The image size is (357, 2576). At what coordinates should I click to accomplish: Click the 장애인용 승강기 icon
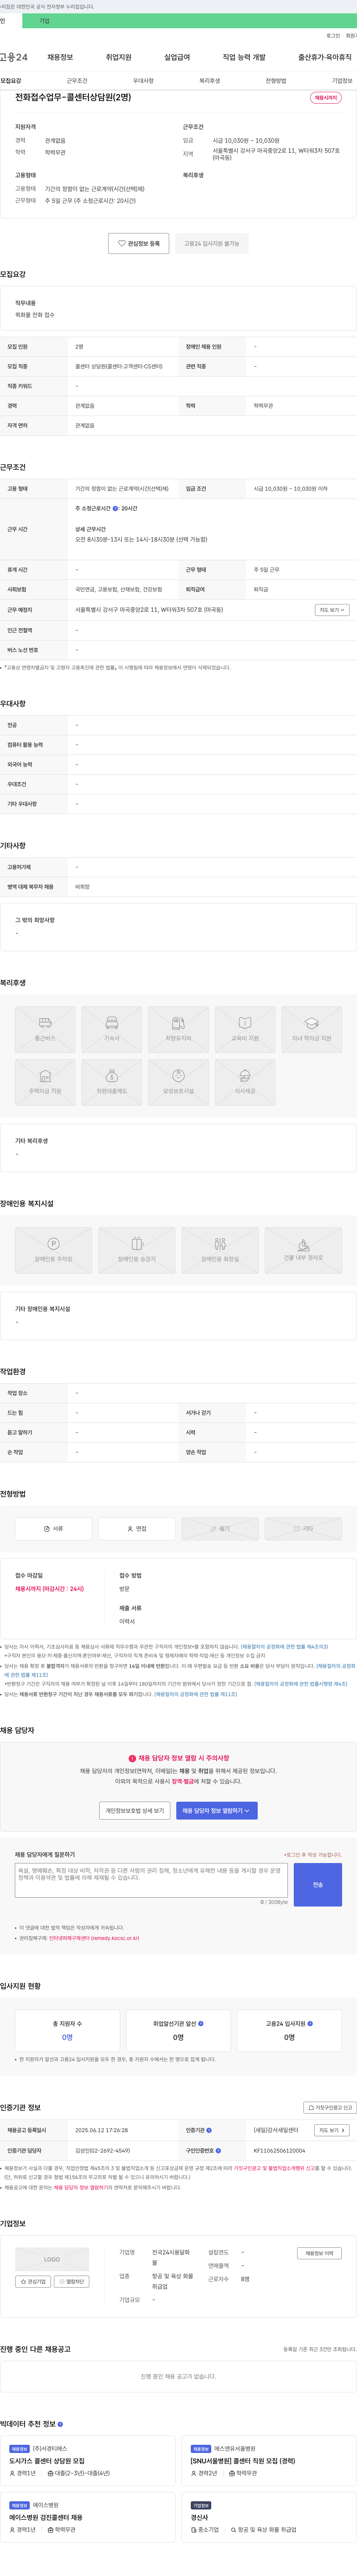tap(137, 1250)
